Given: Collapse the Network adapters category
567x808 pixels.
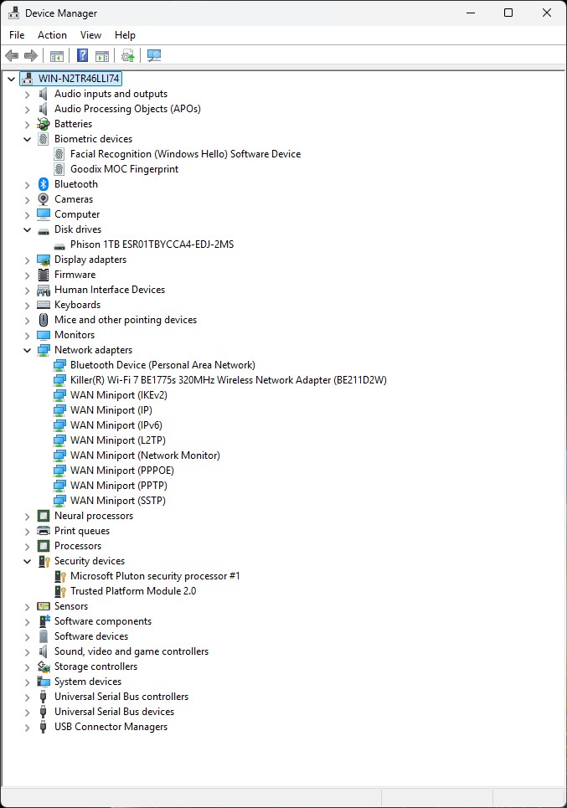Looking at the screenshot, I should click(x=28, y=350).
